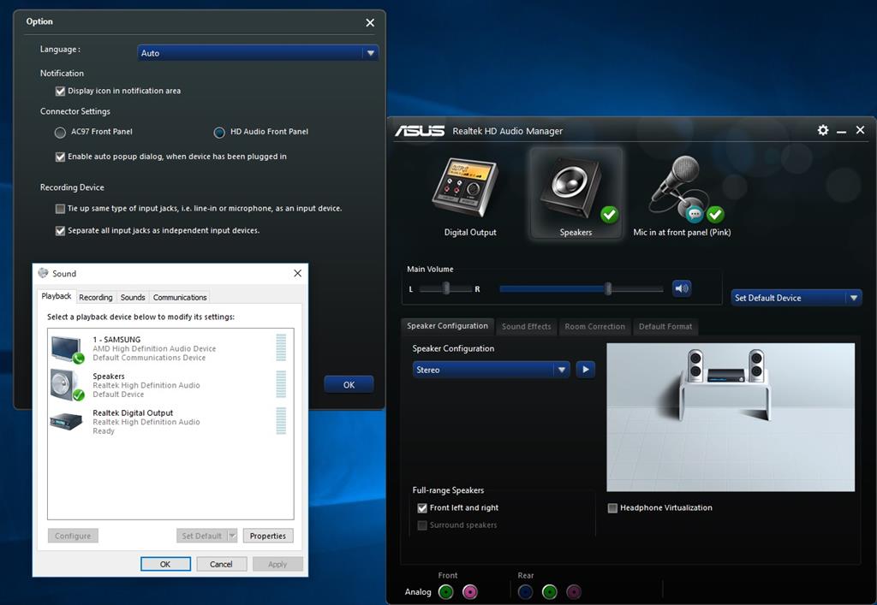
Task: Toggle Enable auto popup dialog checkbox
Action: (x=60, y=157)
